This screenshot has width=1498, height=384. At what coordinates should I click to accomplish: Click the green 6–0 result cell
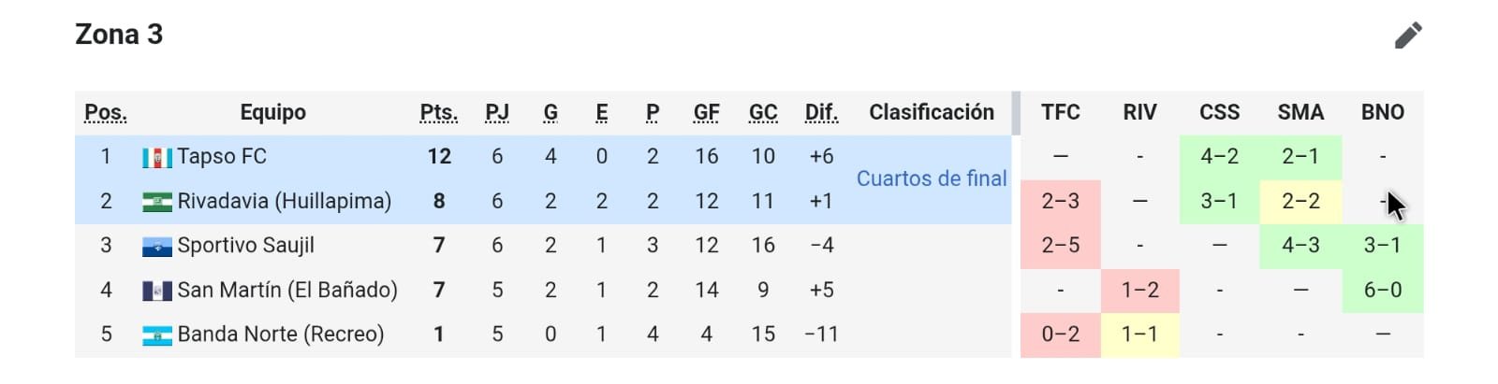[1382, 290]
